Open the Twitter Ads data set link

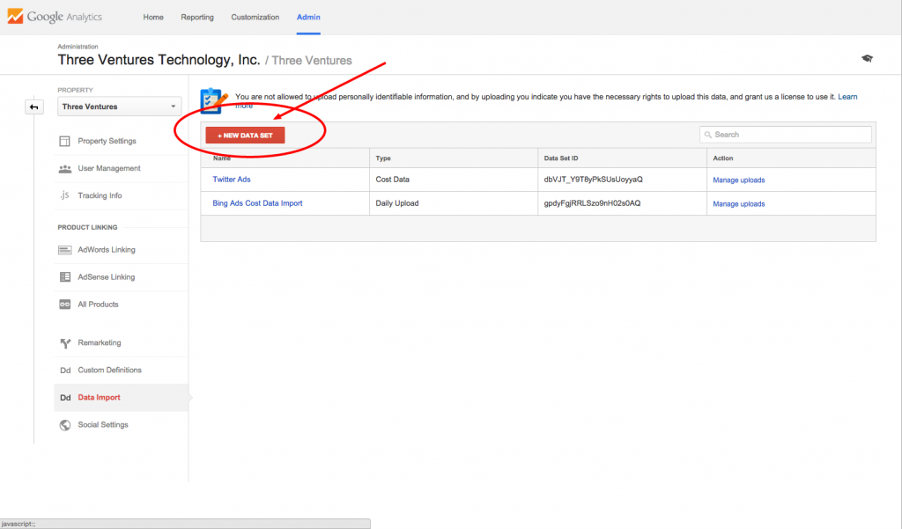click(x=232, y=180)
